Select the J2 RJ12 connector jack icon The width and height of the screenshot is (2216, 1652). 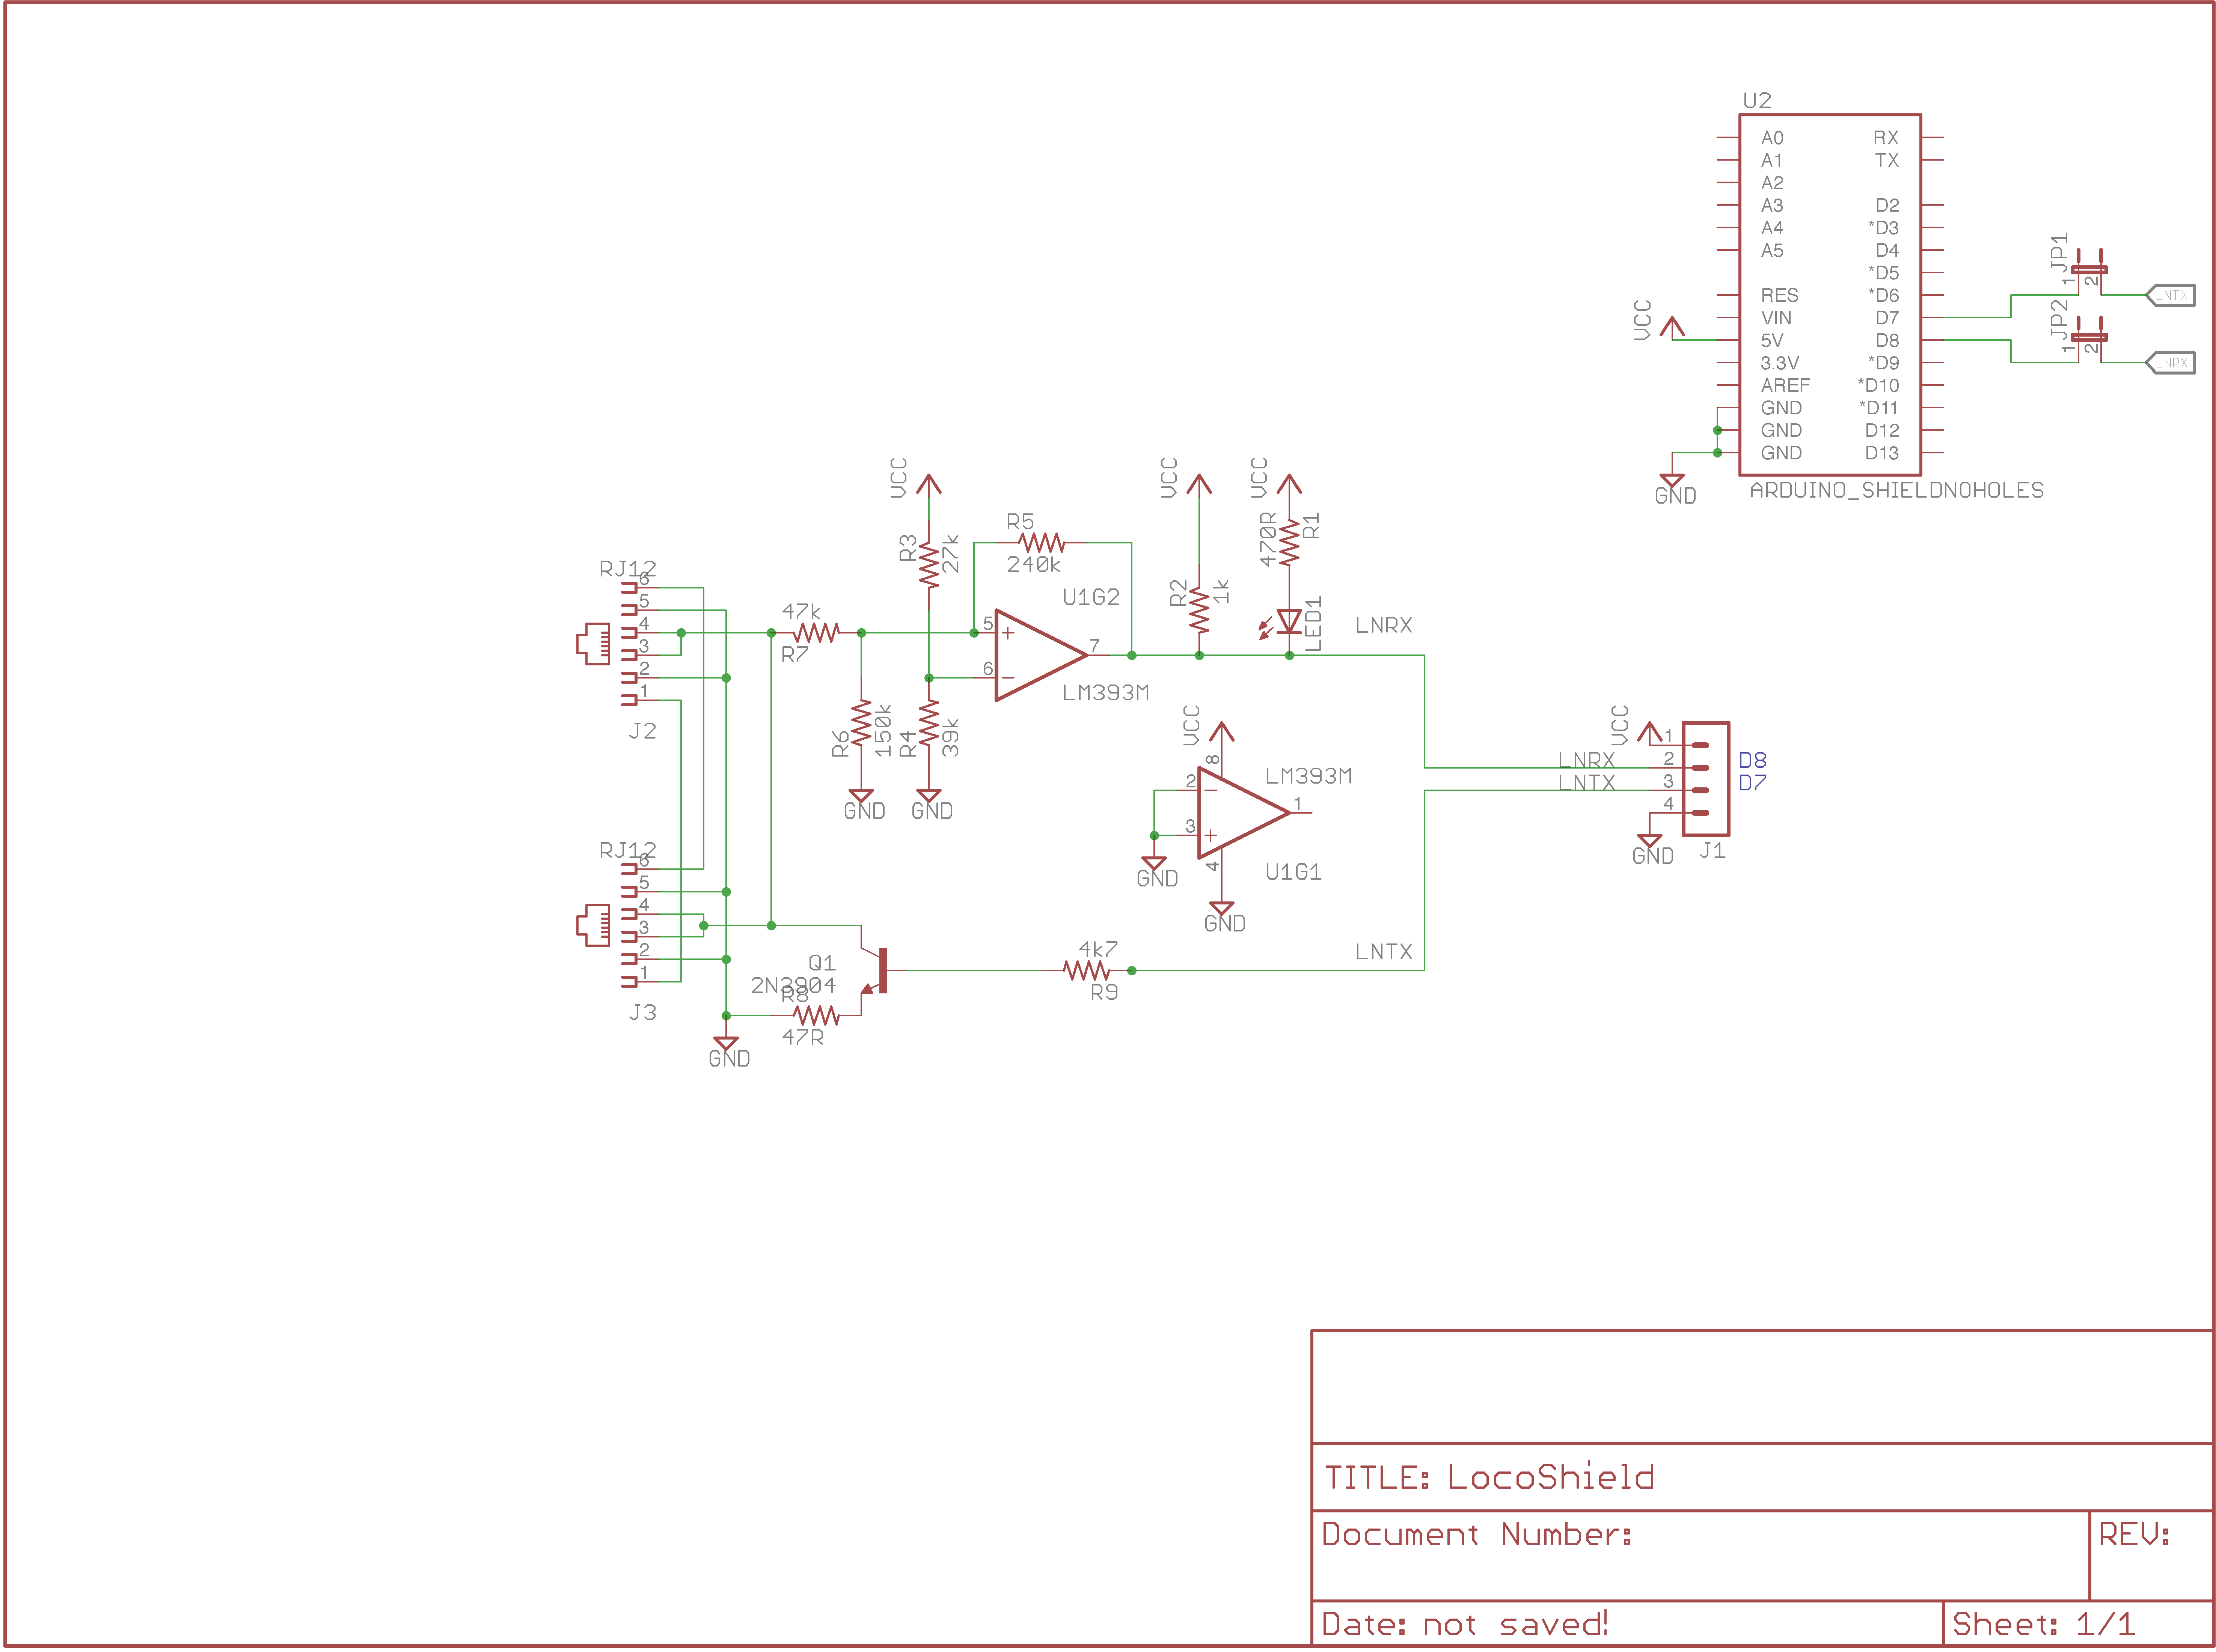[593, 644]
